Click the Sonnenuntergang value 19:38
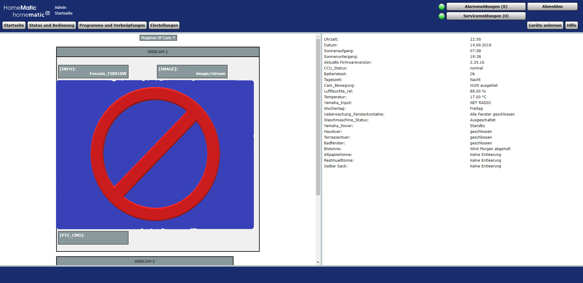The width and height of the screenshot is (583, 283). tap(476, 57)
